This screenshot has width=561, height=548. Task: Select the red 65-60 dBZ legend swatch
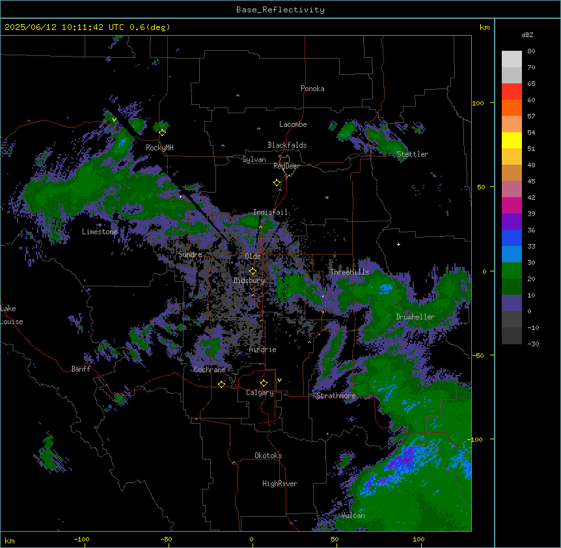click(512, 91)
